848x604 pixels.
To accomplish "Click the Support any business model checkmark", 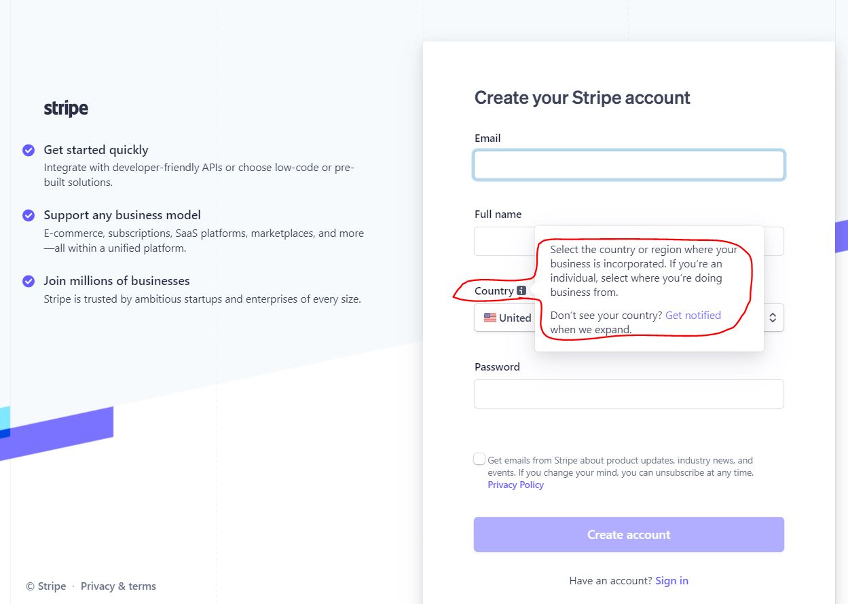I will [29, 215].
